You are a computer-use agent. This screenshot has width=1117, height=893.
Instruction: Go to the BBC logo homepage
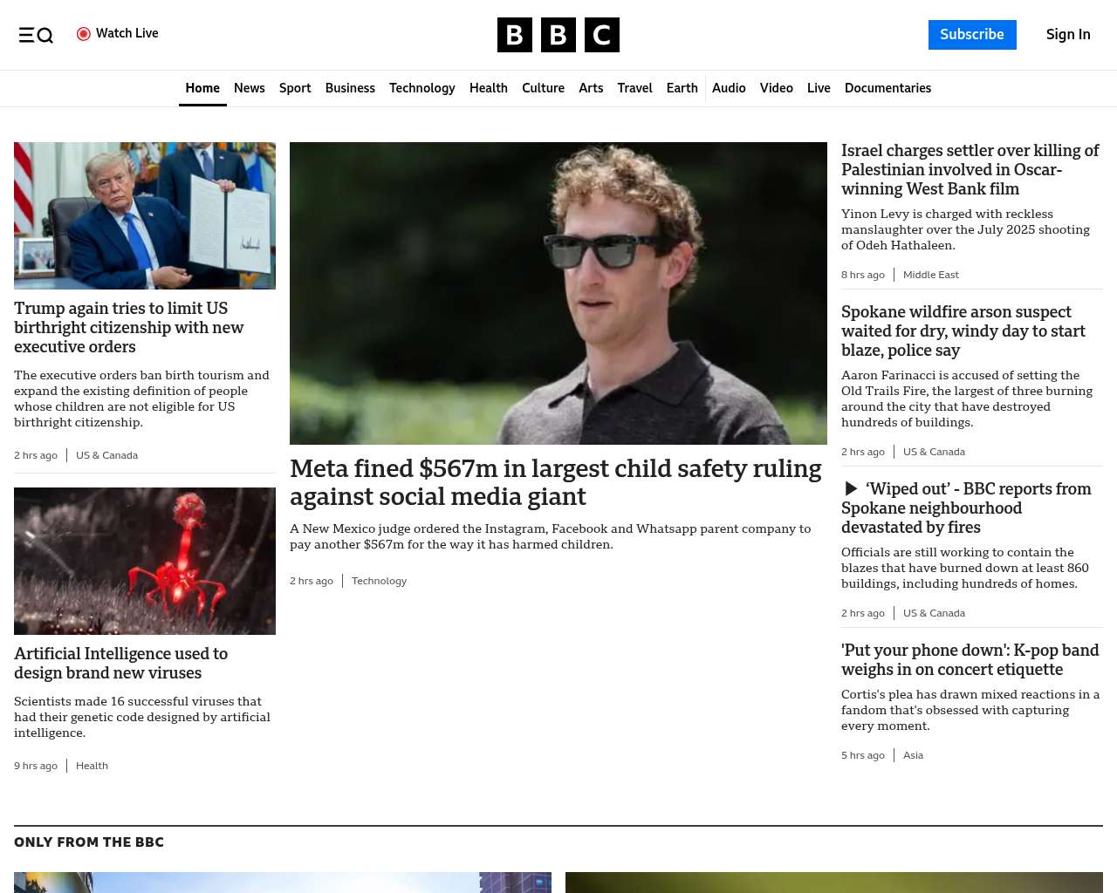(x=558, y=35)
